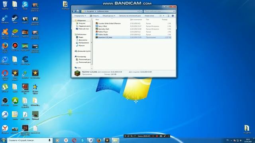Open the uTorrent desktop shortcut
Viewport: 255px width, 143px height.
click(x=5, y=88)
